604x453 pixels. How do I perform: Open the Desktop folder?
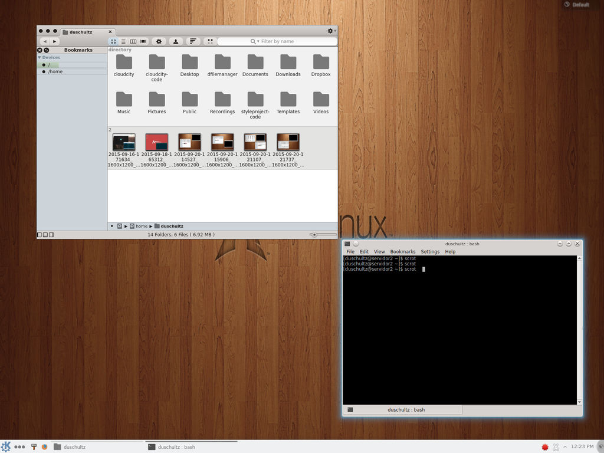(189, 65)
